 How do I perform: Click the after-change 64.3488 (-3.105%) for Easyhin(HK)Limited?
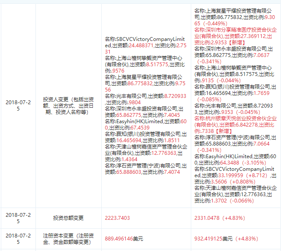(x=243, y=163)
